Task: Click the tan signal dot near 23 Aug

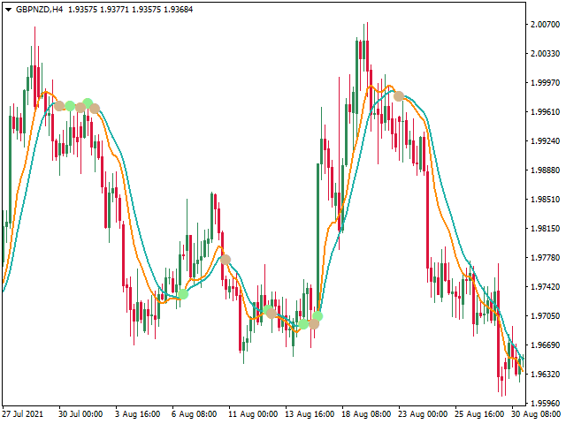Action: (x=399, y=96)
